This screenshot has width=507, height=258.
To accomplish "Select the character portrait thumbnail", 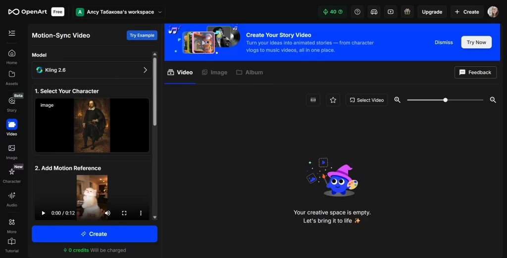I will pos(92,125).
